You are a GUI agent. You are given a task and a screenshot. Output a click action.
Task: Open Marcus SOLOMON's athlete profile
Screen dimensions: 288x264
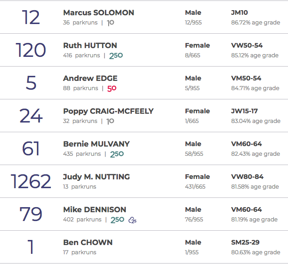click(98, 12)
